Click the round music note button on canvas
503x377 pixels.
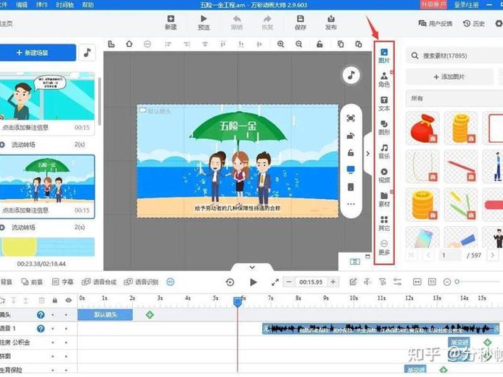351,75
